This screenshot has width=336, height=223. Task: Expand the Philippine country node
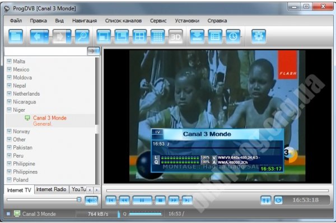coord(9,164)
